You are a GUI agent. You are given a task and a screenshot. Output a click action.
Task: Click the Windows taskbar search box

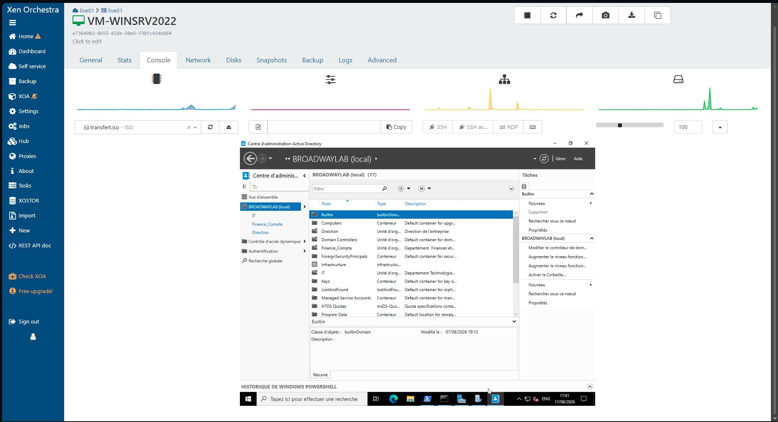coord(312,399)
